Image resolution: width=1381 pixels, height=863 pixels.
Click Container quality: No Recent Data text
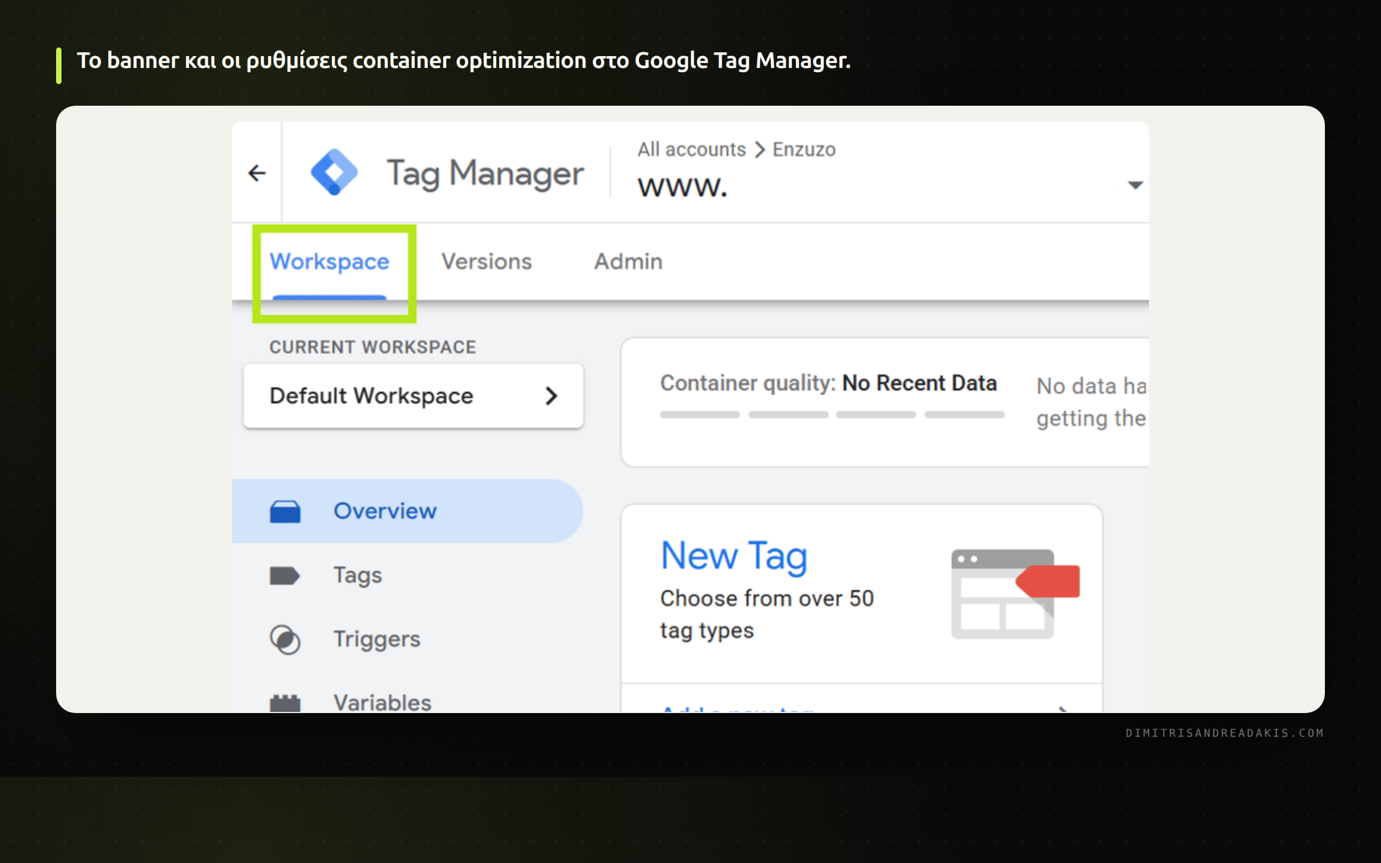click(828, 383)
